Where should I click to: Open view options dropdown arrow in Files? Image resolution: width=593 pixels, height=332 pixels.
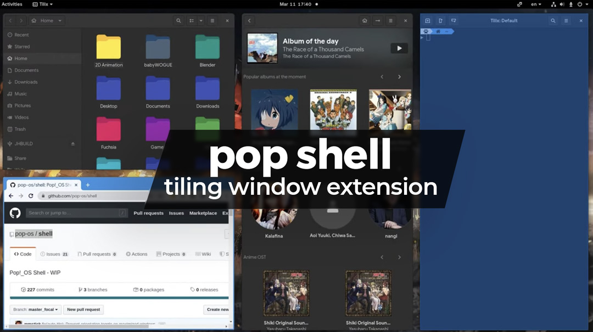(x=201, y=20)
